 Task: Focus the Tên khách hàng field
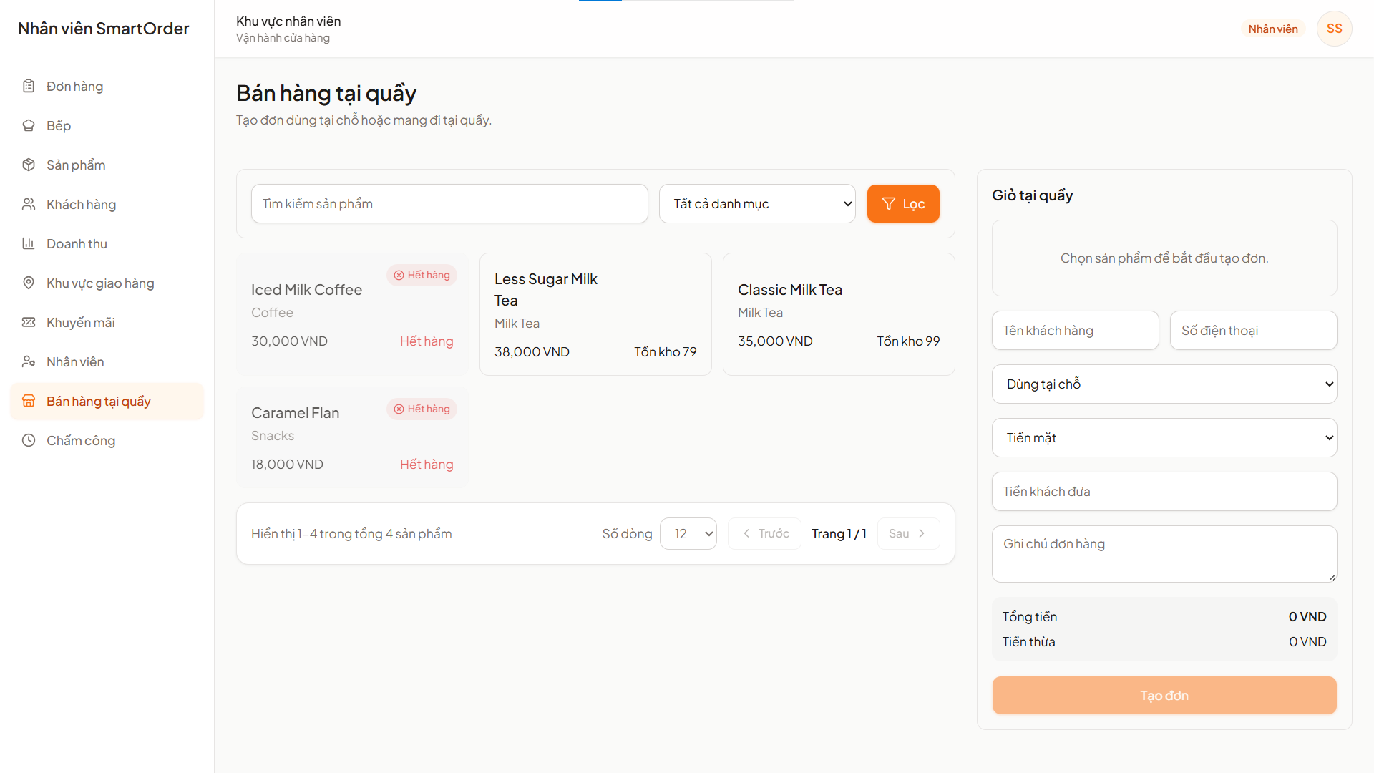(x=1075, y=331)
